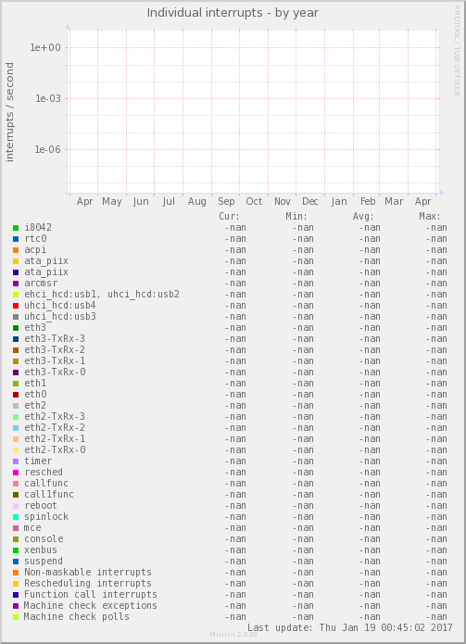Screen dimensions: 466x644
Task: Click the Max: column header
Action: coord(430,217)
